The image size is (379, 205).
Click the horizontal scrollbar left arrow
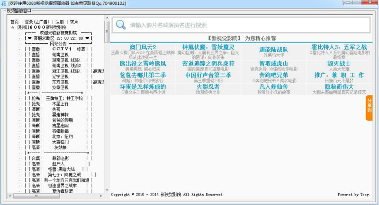tap(10, 196)
